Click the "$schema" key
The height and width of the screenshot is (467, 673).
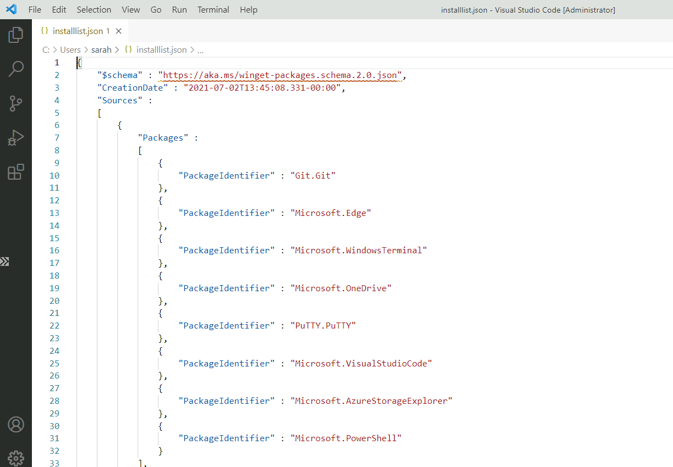120,75
